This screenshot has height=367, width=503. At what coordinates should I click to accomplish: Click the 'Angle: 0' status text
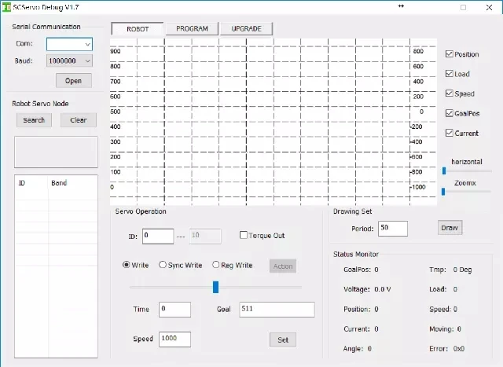pos(358,349)
